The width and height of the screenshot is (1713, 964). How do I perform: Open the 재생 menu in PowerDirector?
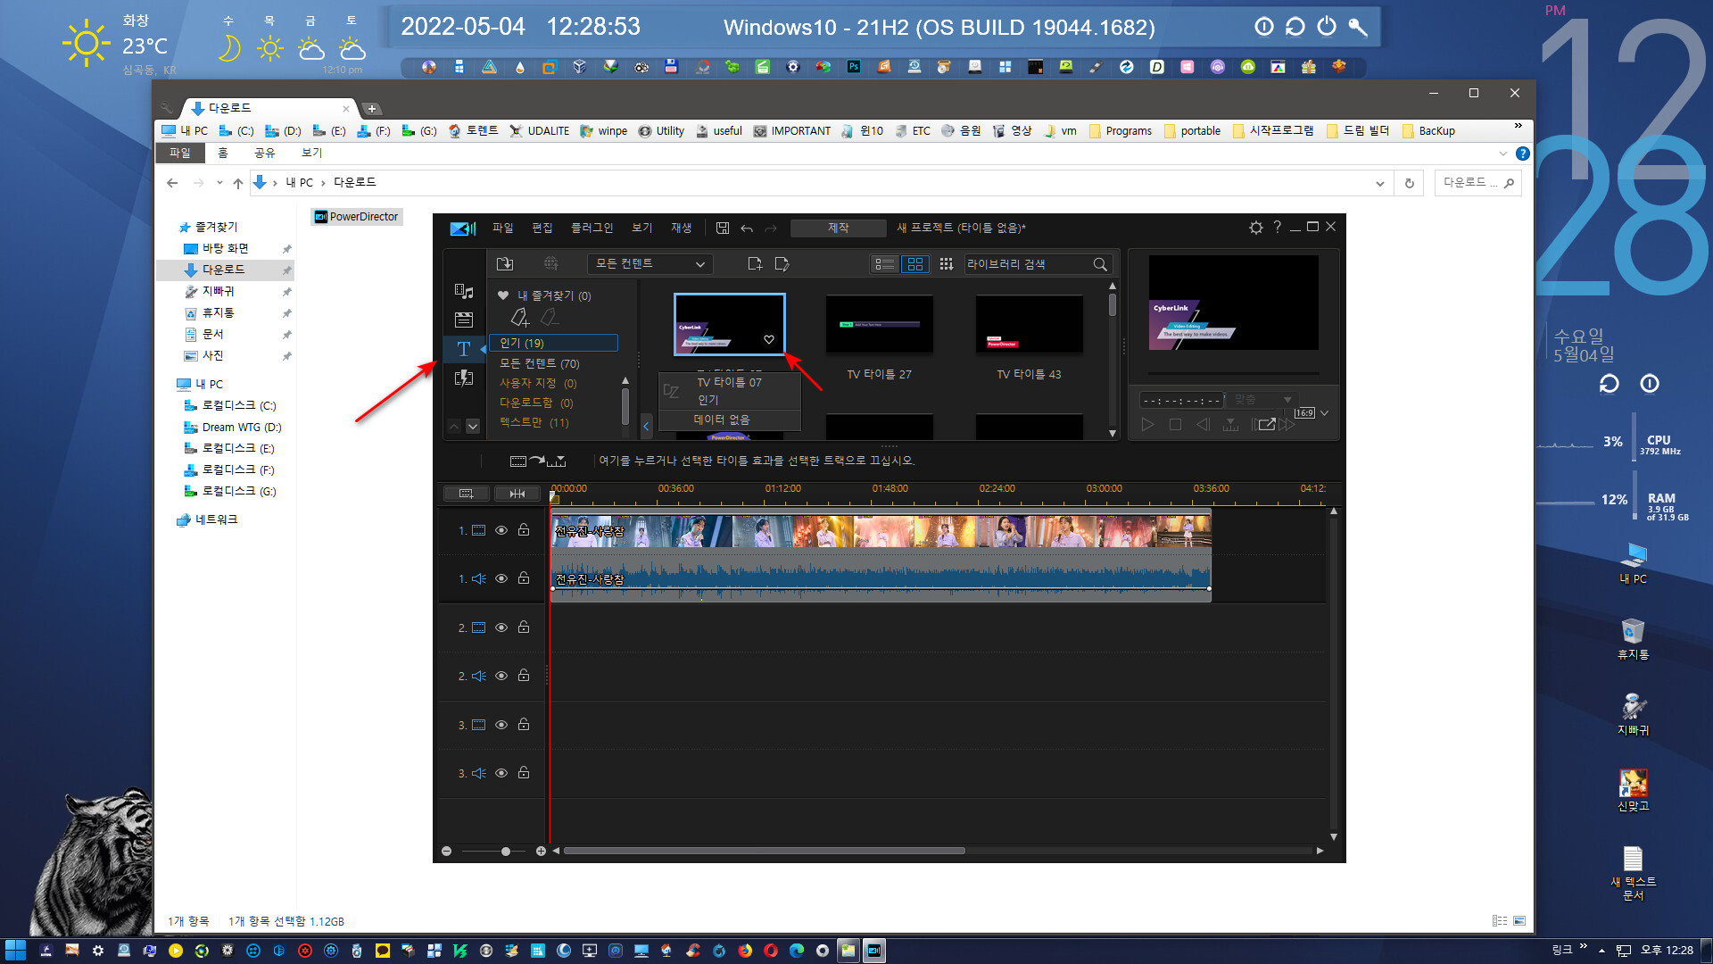pyautogui.click(x=682, y=229)
